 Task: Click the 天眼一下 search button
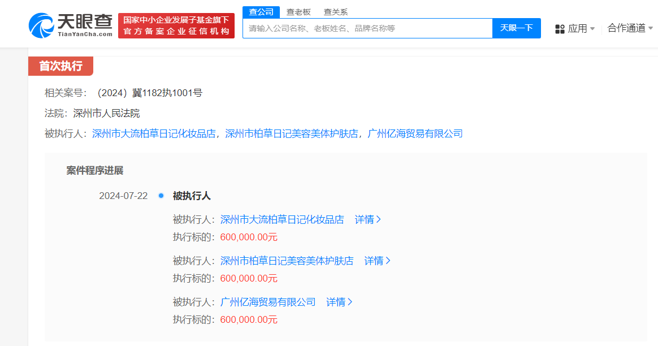pyautogui.click(x=516, y=28)
